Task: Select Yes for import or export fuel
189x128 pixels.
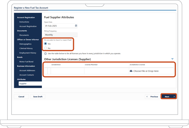Action: [x=46, y=44]
